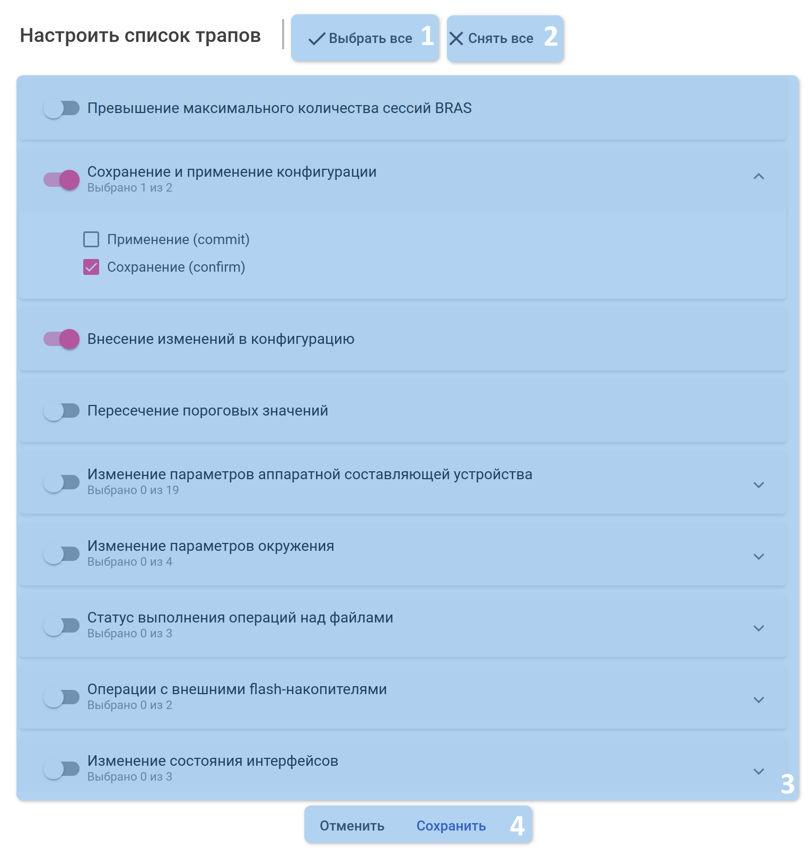This screenshot has height=856, width=808.
Task: Expand the Изменение параметров окружения group
Action: 759,557
